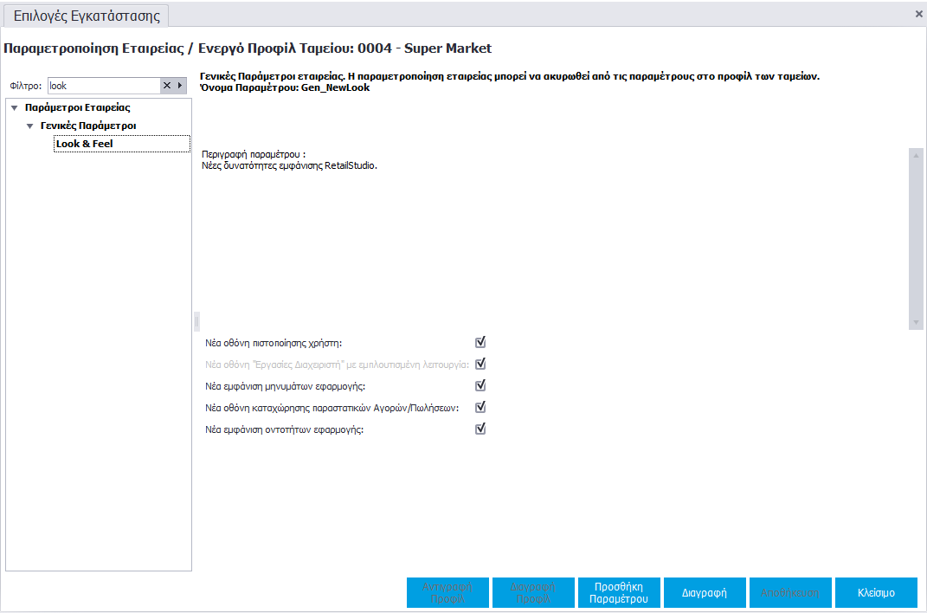
Task: Collapse the Γενικές Παράμετροι tree node
Action: [x=30, y=126]
